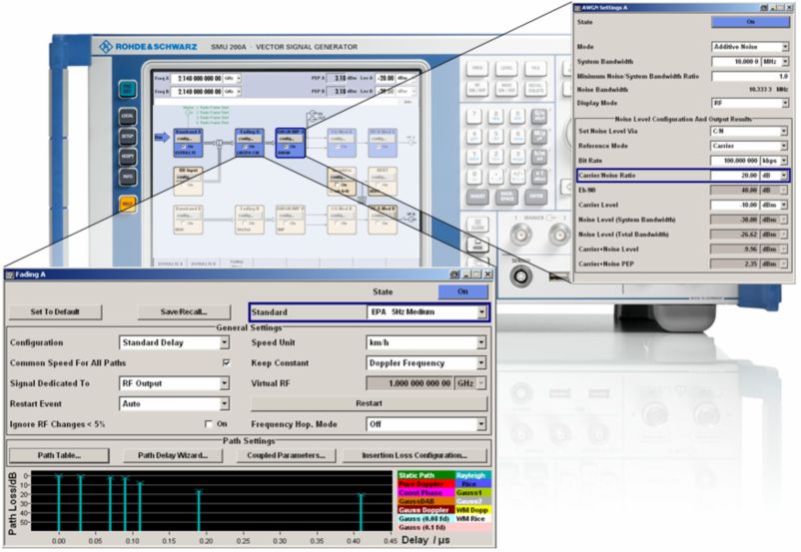
Task: Toggle On checkbox in AWGN/IMP A block
Action: (286, 147)
